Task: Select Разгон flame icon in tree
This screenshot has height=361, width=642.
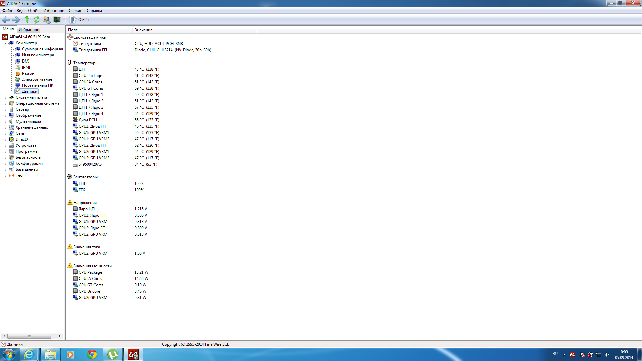Action: click(18, 73)
